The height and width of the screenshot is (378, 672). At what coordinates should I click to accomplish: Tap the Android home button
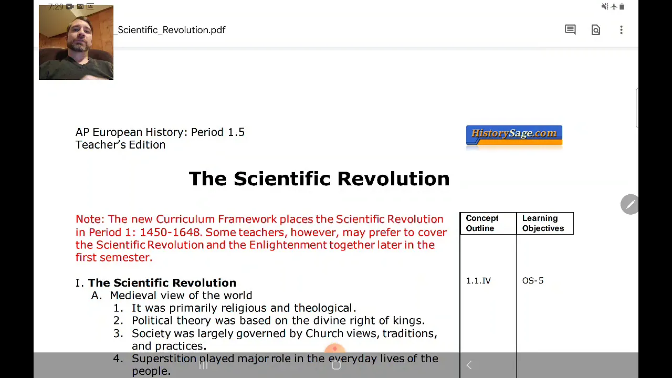(x=336, y=365)
